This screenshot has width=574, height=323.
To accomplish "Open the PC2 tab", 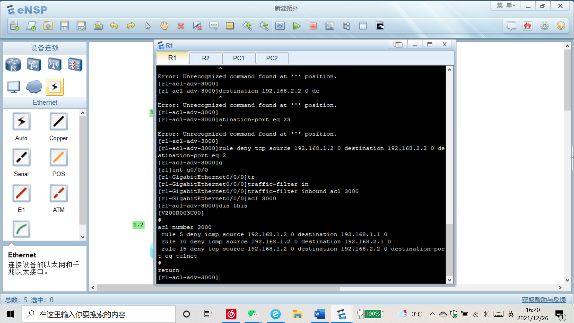I will click(x=272, y=58).
